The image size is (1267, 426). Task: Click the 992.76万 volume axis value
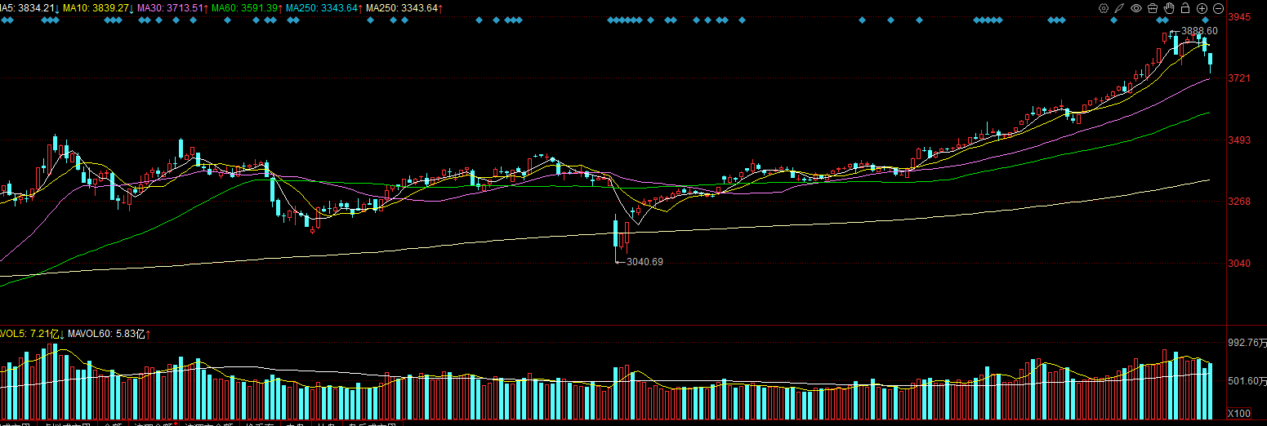click(x=1247, y=343)
